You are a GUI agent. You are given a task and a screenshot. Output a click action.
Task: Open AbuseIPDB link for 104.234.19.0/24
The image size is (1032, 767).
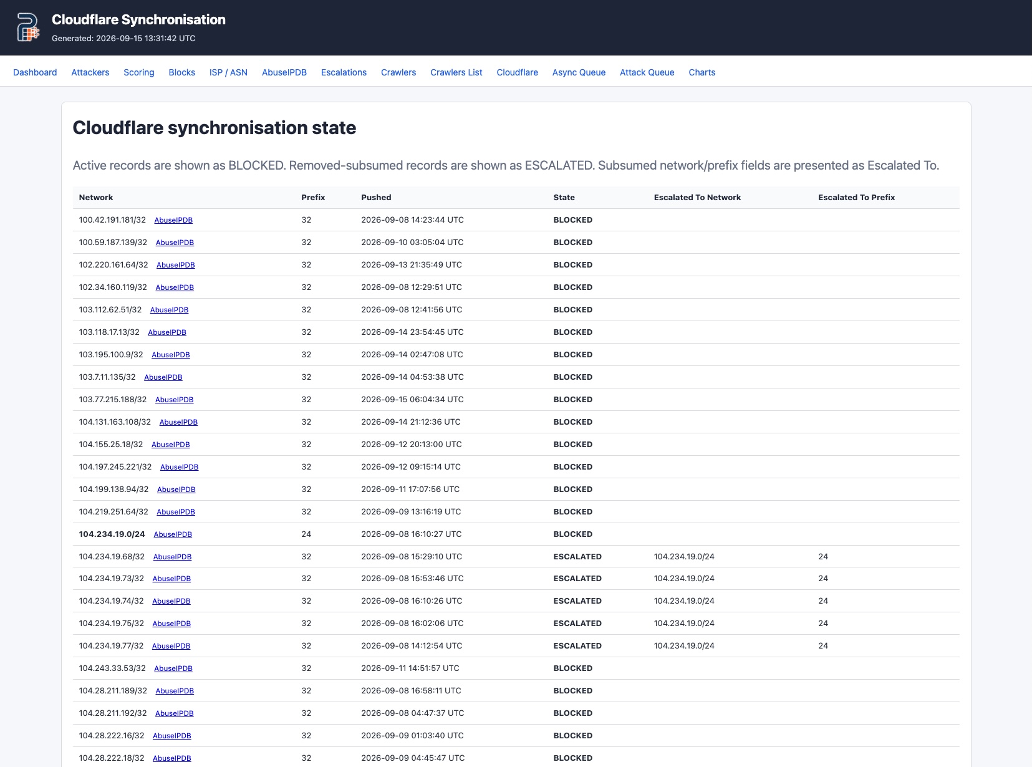(173, 534)
